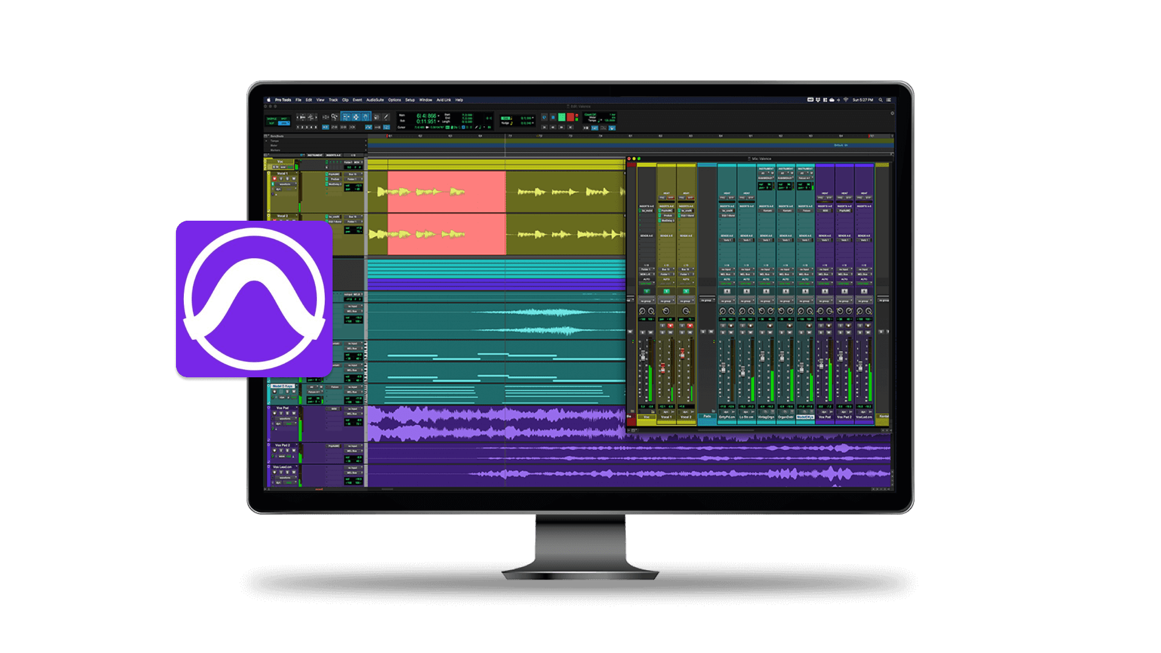This screenshot has width=1161, height=653.
Task: Click the Vocal 1 mixer volume fader
Action: [663, 368]
